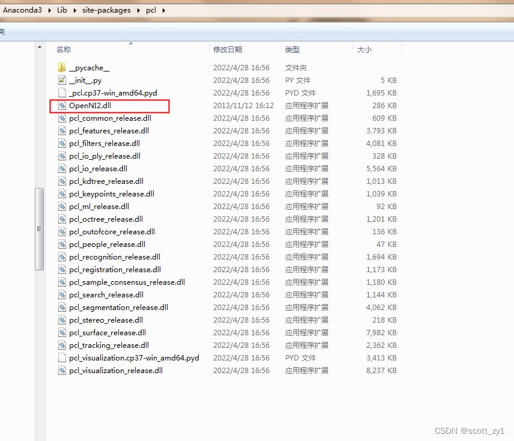The width and height of the screenshot is (514, 441).
Task: Click the pcl_keypoints_release.dll file icon
Action: click(62, 194)
